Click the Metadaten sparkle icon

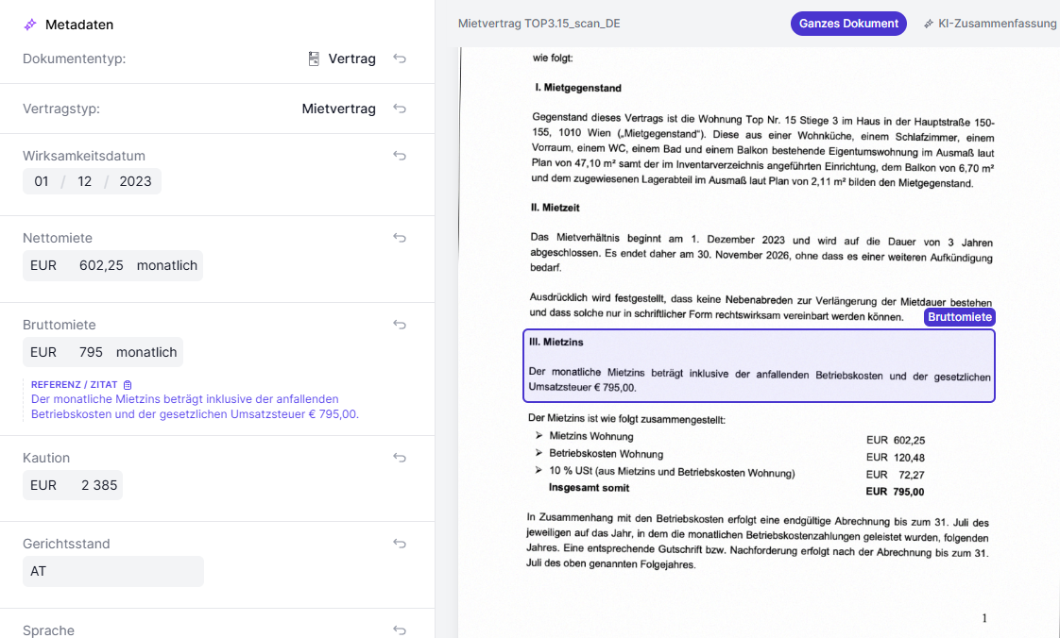point(29,25)
